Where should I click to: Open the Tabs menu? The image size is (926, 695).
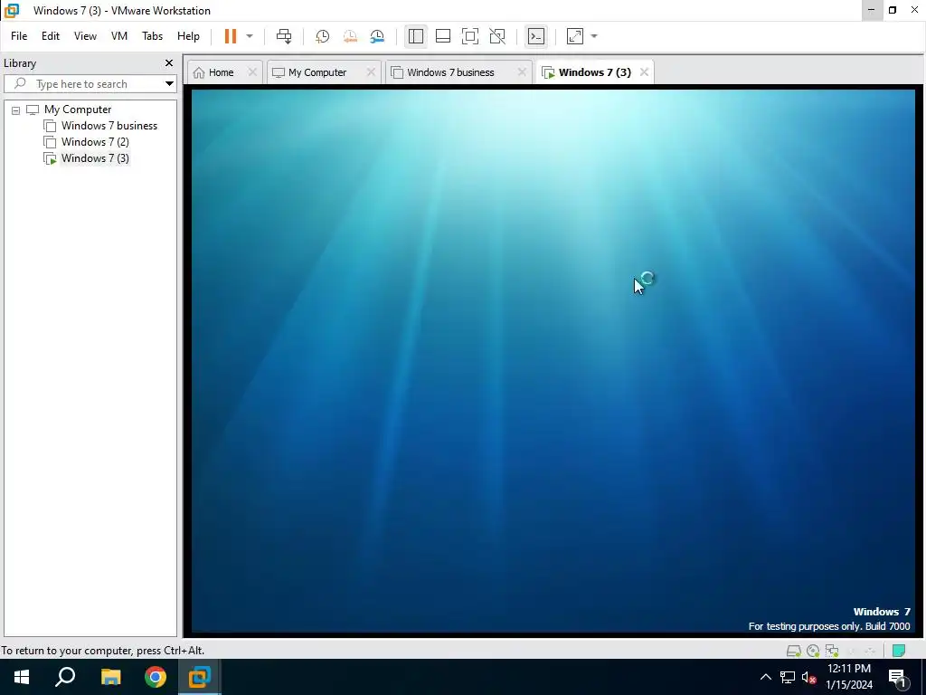coord(152,36)
